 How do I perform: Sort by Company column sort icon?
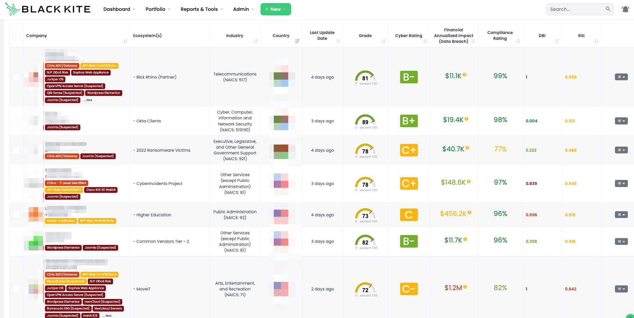point(125,41)
